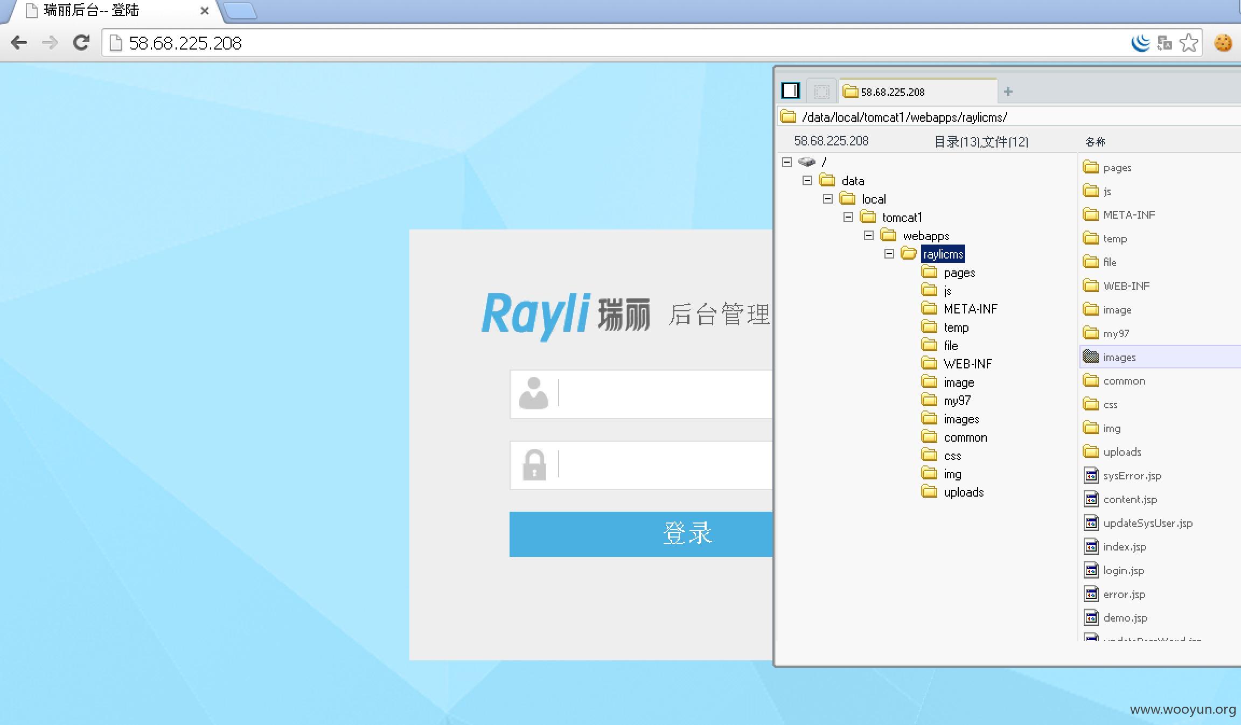Screen dimensions: 1241x725
Task: Select tomcat1 in the folder tree
Action: click(902, 218)
